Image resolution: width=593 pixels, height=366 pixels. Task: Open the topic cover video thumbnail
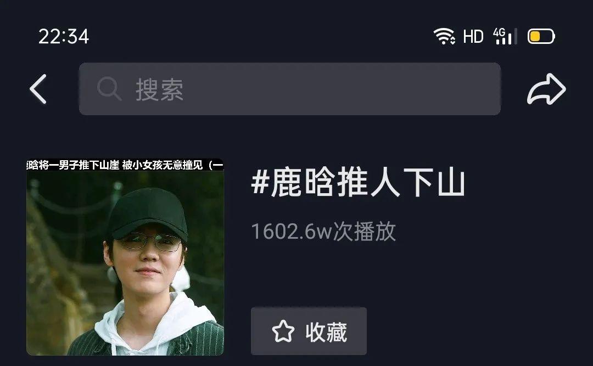tap(125, 257)
